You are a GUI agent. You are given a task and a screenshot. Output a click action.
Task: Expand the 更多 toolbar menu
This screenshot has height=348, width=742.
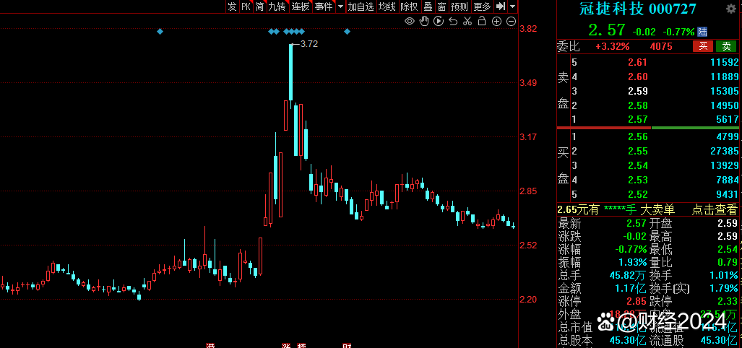coord(482,6)
